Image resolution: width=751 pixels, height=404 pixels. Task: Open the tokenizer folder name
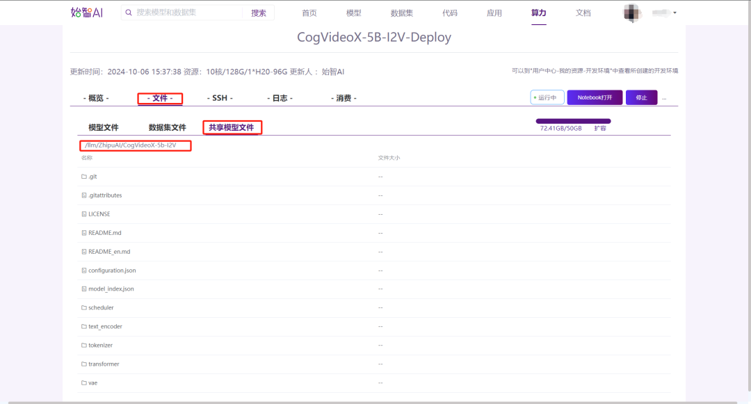point(101,345)
